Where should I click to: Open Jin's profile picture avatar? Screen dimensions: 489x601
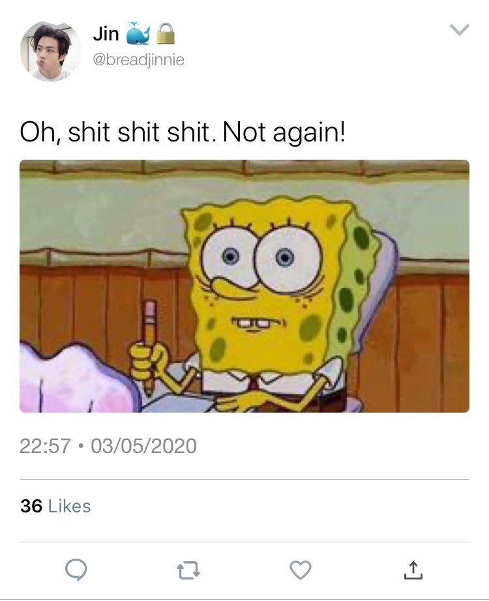51,51
